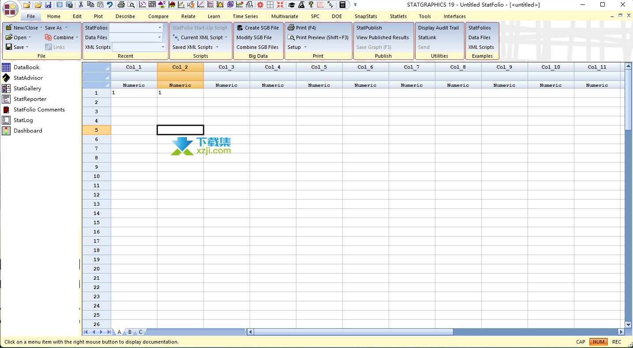Viewport: 633px width, 348px height.
Task: Click the new StatFolio folder toolbar icon
Action: point(27,5)
